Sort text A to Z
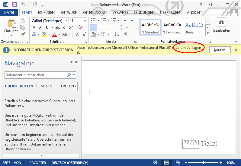 [x=117, y=34]
